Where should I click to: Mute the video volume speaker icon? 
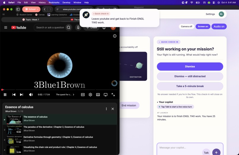31,95
